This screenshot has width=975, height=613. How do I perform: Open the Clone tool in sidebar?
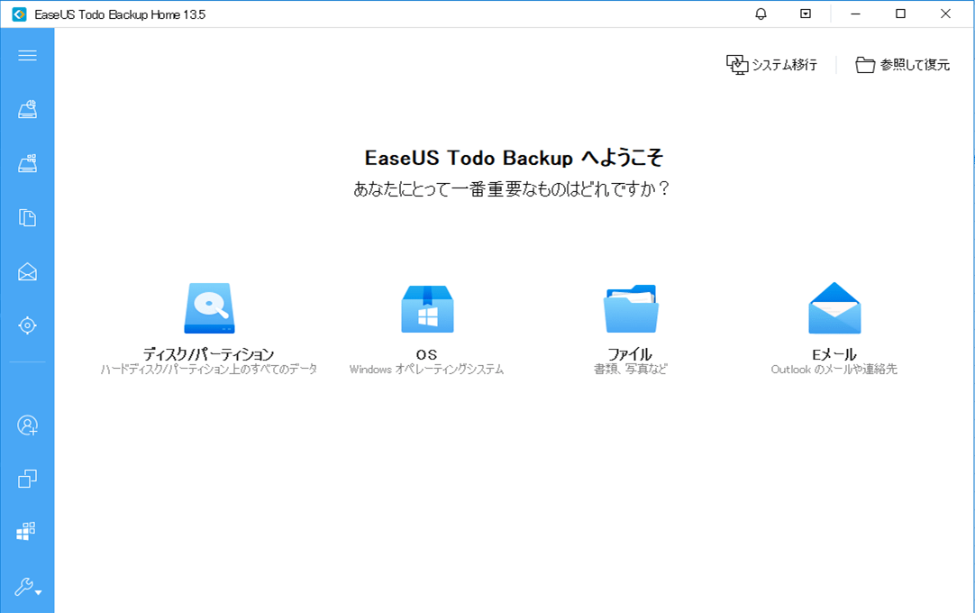tap(27, 479)
